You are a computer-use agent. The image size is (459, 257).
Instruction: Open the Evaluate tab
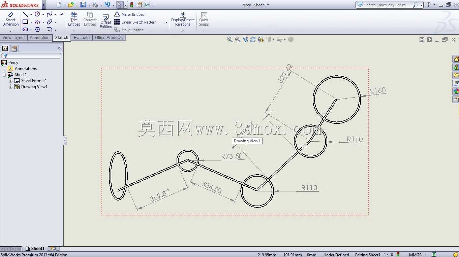[82, 38]
